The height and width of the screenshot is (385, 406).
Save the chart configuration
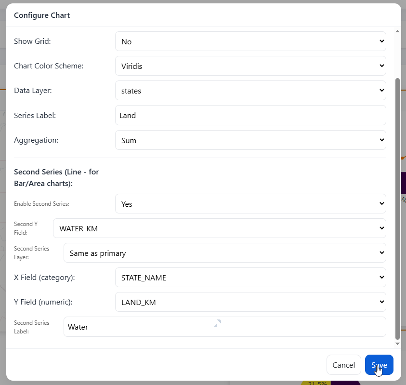pyautogui.click(x=379, y=365)
